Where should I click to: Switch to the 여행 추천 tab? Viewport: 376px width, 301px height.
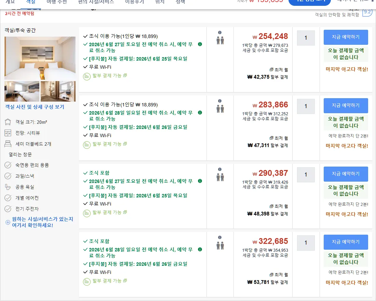tap(57, 2)
